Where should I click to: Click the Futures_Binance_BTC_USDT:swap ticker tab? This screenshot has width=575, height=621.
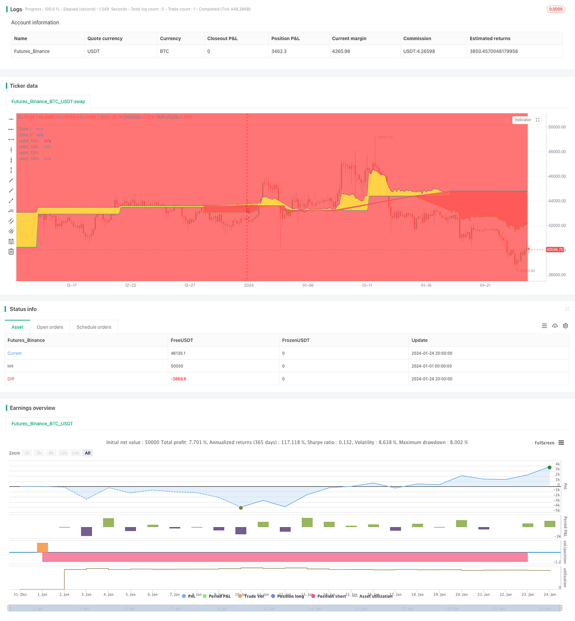[48, 101]
